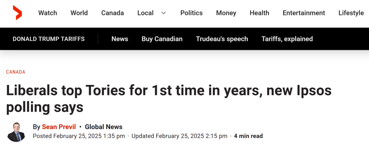Navigate to the Politics section
The image size is (369, 143).
[191, 13]
